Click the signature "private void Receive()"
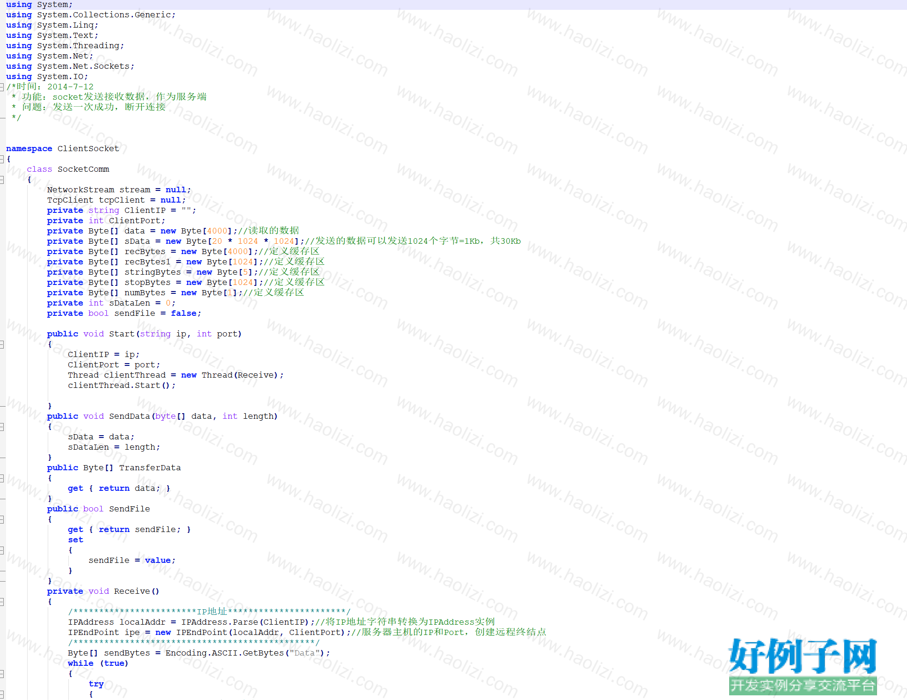 [103, 591]
